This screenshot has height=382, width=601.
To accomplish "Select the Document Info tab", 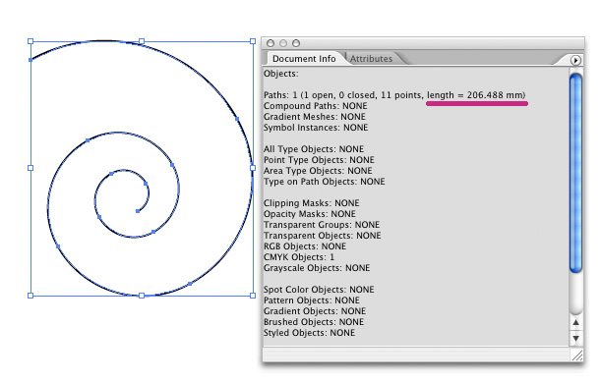I will (304, 59).
